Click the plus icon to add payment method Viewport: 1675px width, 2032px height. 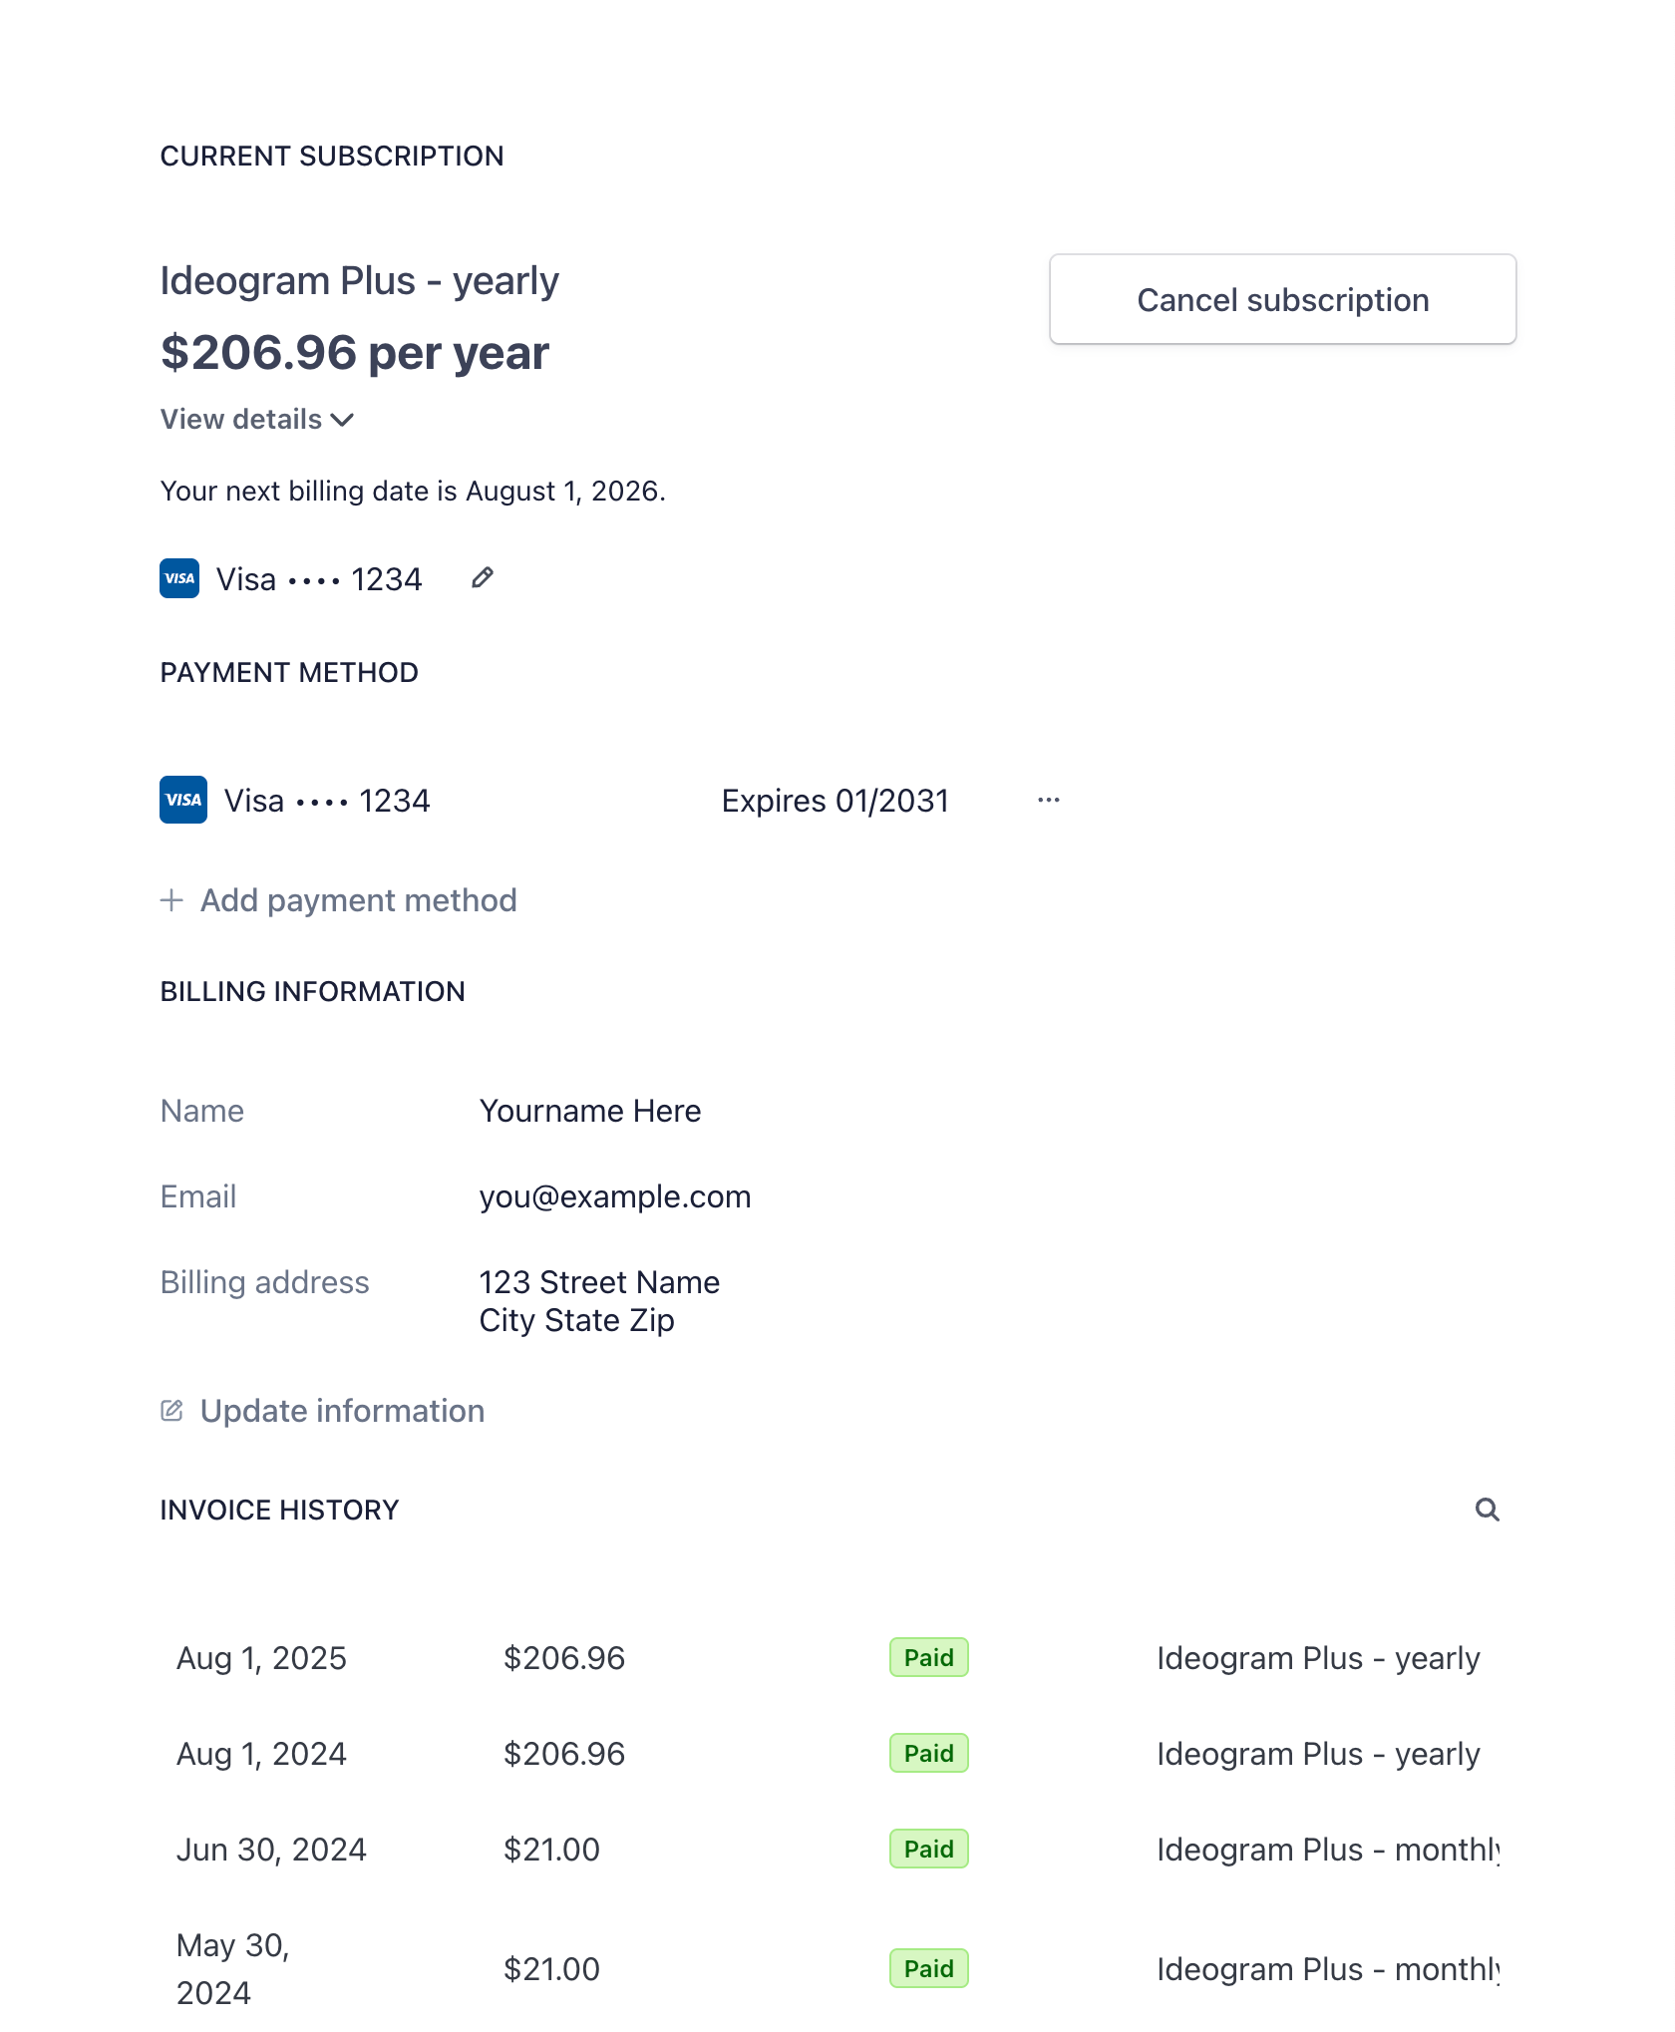pyautogui.click(x=171, y=900)
